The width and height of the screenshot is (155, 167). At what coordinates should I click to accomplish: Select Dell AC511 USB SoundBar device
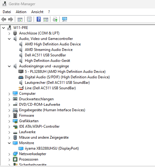tap(45, 55)
